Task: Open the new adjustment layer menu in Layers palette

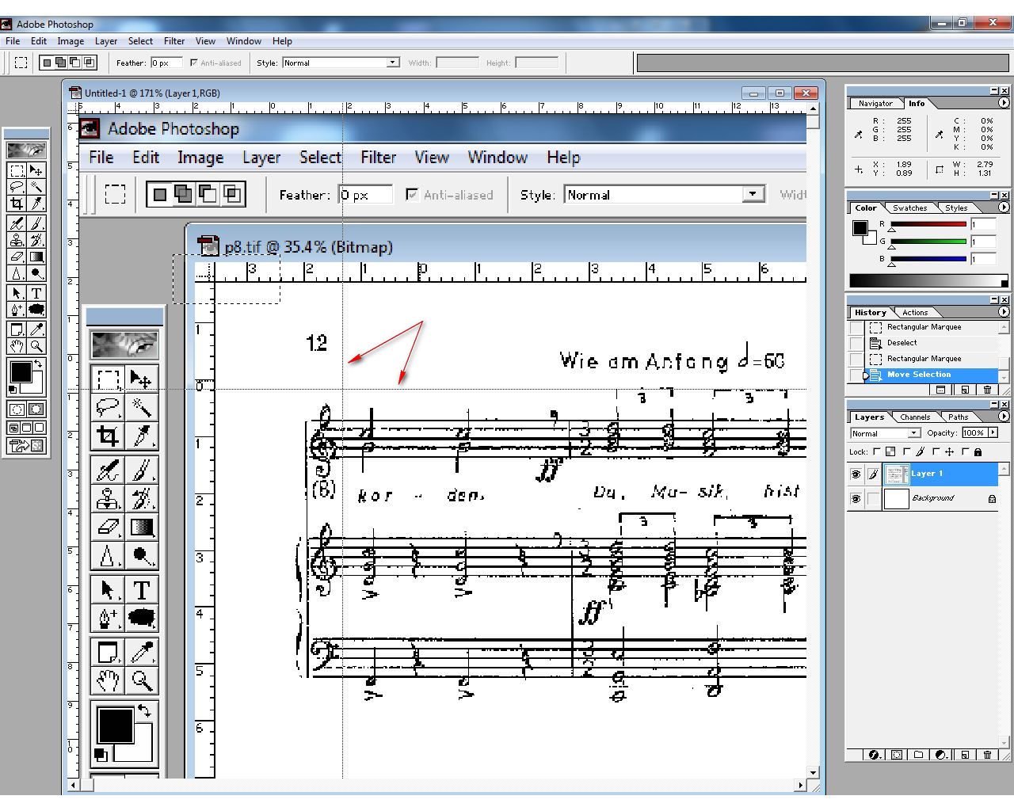Action: (942, 755)
